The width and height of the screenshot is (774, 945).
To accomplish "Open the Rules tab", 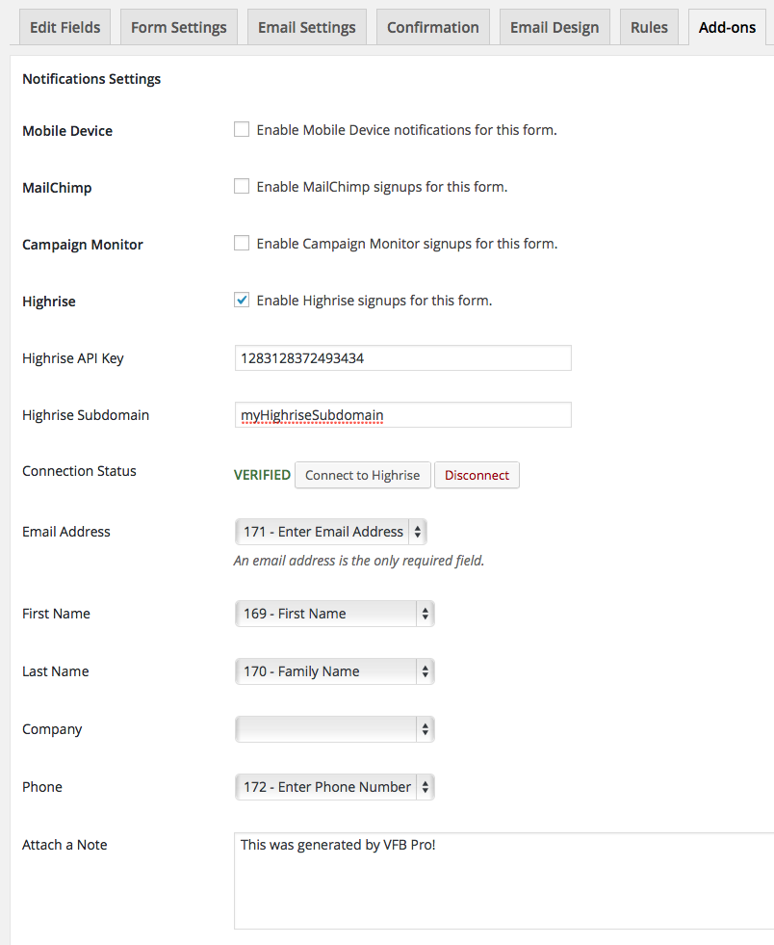I will tap(649, 27).
